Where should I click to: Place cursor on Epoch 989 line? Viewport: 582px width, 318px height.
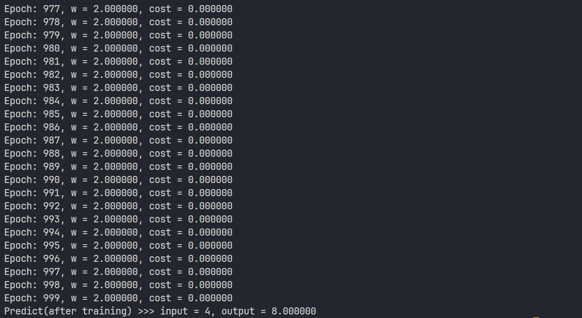pyautogui.click(x=119, y=167)
